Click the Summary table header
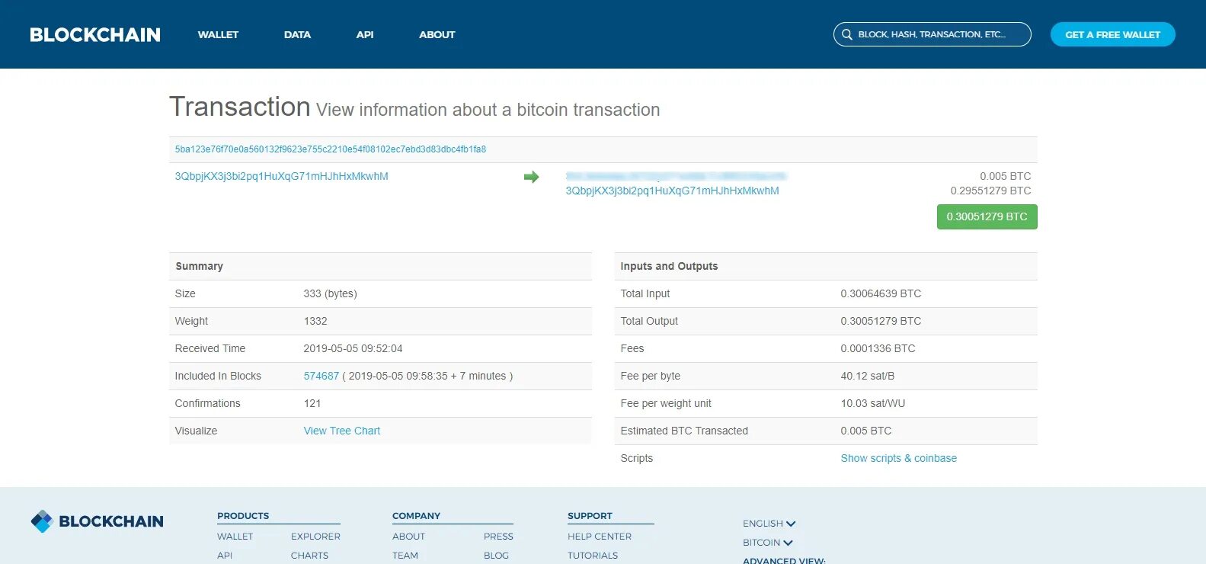The image size is (1206, 564). 380,266
